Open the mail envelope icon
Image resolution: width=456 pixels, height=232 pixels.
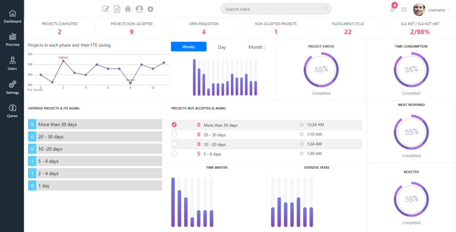pos(403,9)
